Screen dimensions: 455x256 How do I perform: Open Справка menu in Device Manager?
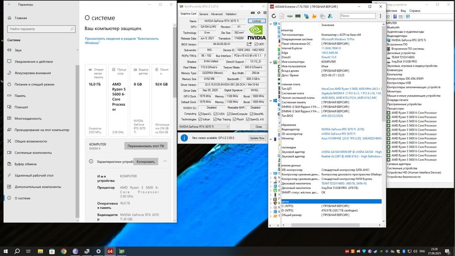415,11
